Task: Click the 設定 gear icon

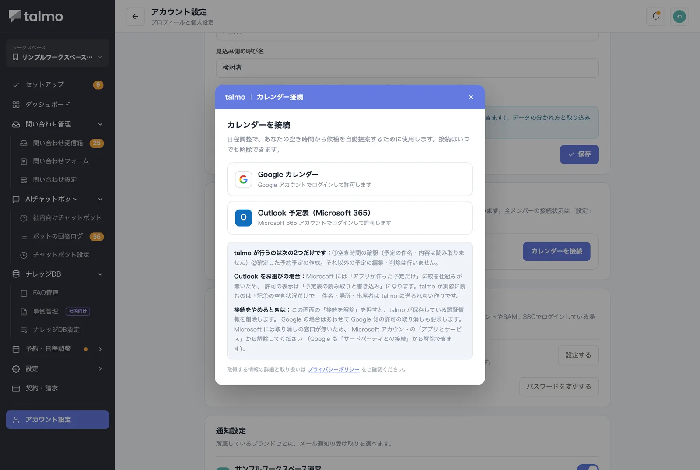Action: tap(16, 369)
